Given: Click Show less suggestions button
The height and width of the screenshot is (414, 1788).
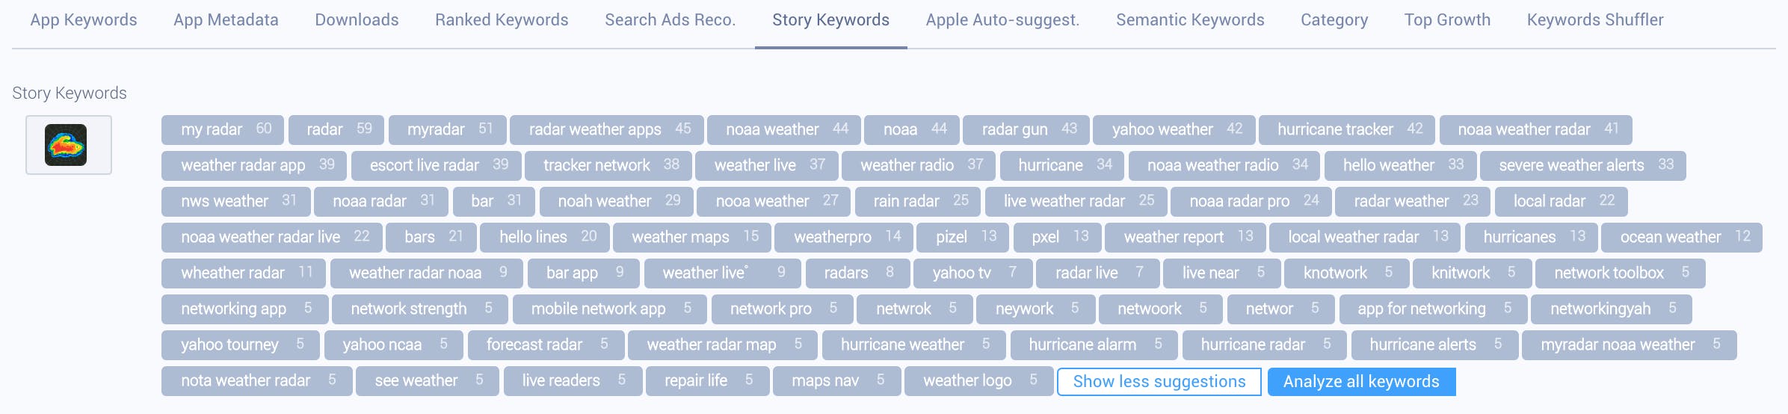Looking at the screenshot, I should point(1159,382).
